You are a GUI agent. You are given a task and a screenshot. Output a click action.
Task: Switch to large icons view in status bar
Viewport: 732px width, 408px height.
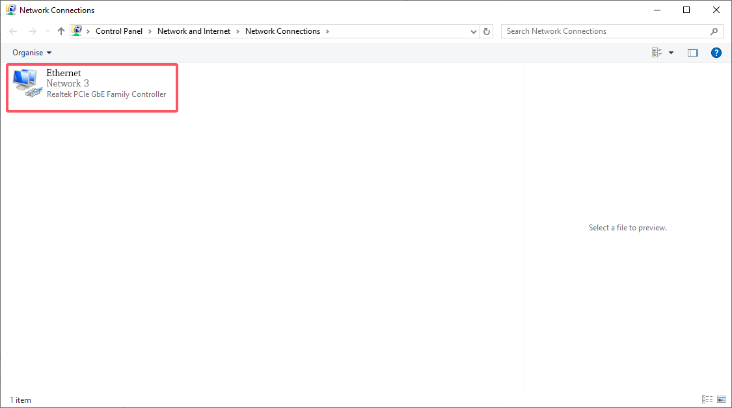pos(722,400)
